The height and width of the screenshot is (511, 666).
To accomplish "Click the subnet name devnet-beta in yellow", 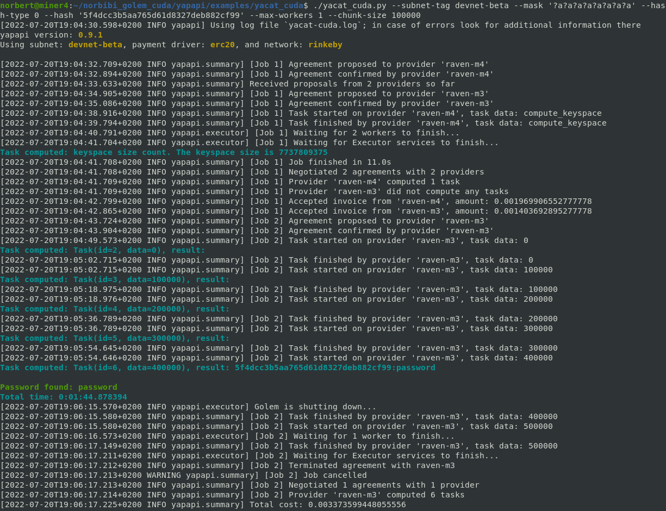I will click(95, 45).
